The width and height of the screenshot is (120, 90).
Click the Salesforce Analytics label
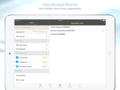(26, 66)
